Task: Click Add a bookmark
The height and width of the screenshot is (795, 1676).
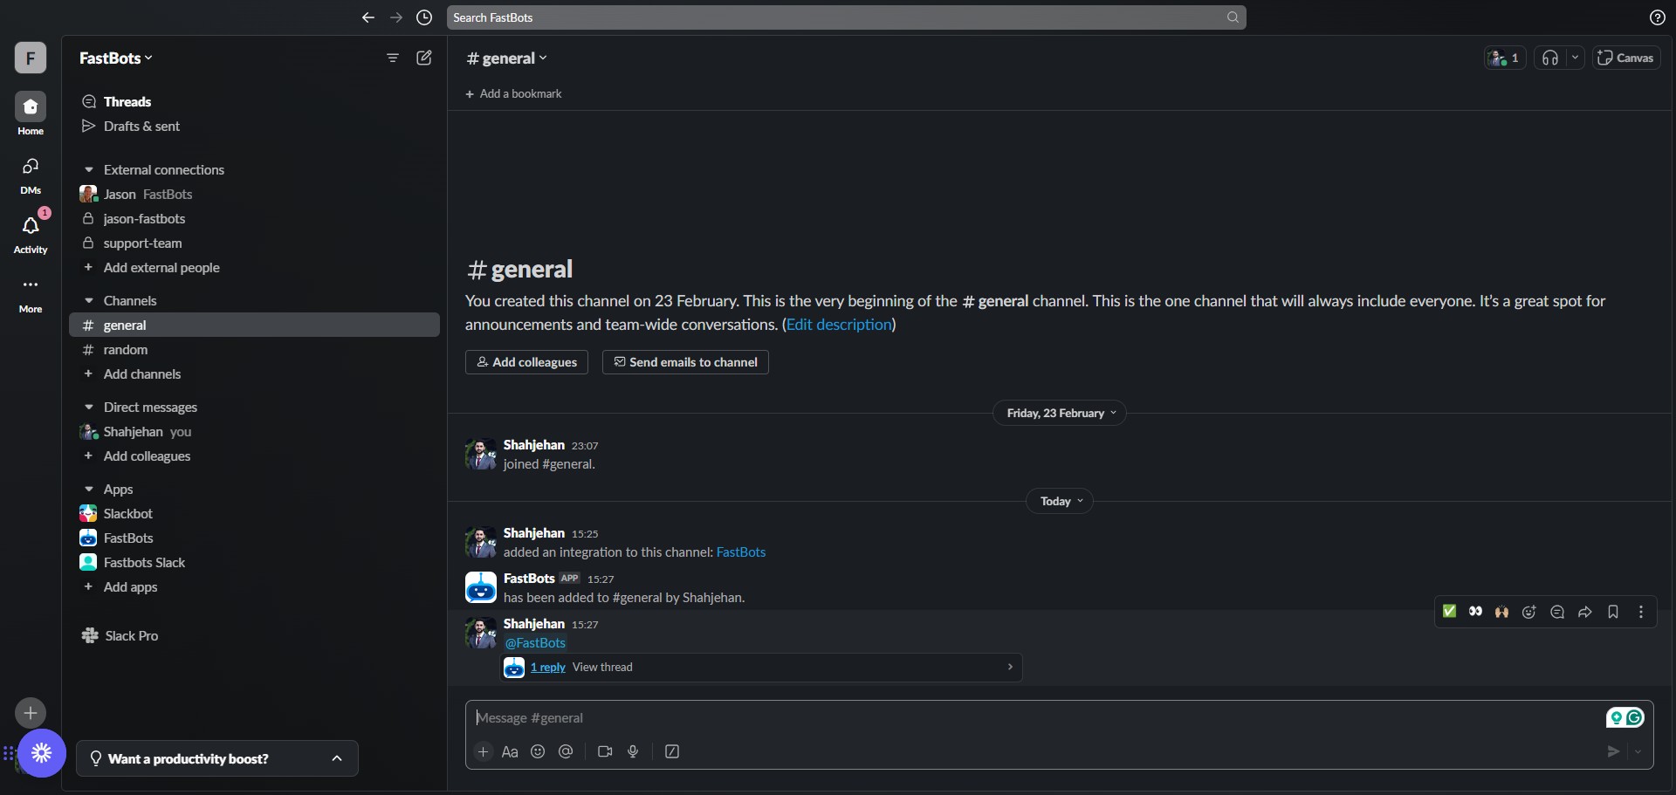Action: tap(513, 94)
